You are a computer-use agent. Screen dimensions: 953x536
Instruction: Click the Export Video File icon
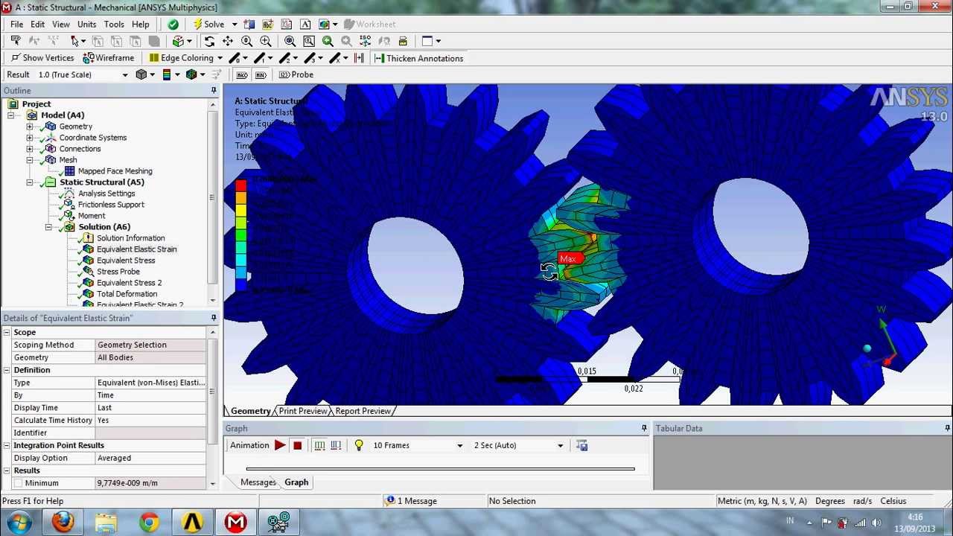[581, 445]
